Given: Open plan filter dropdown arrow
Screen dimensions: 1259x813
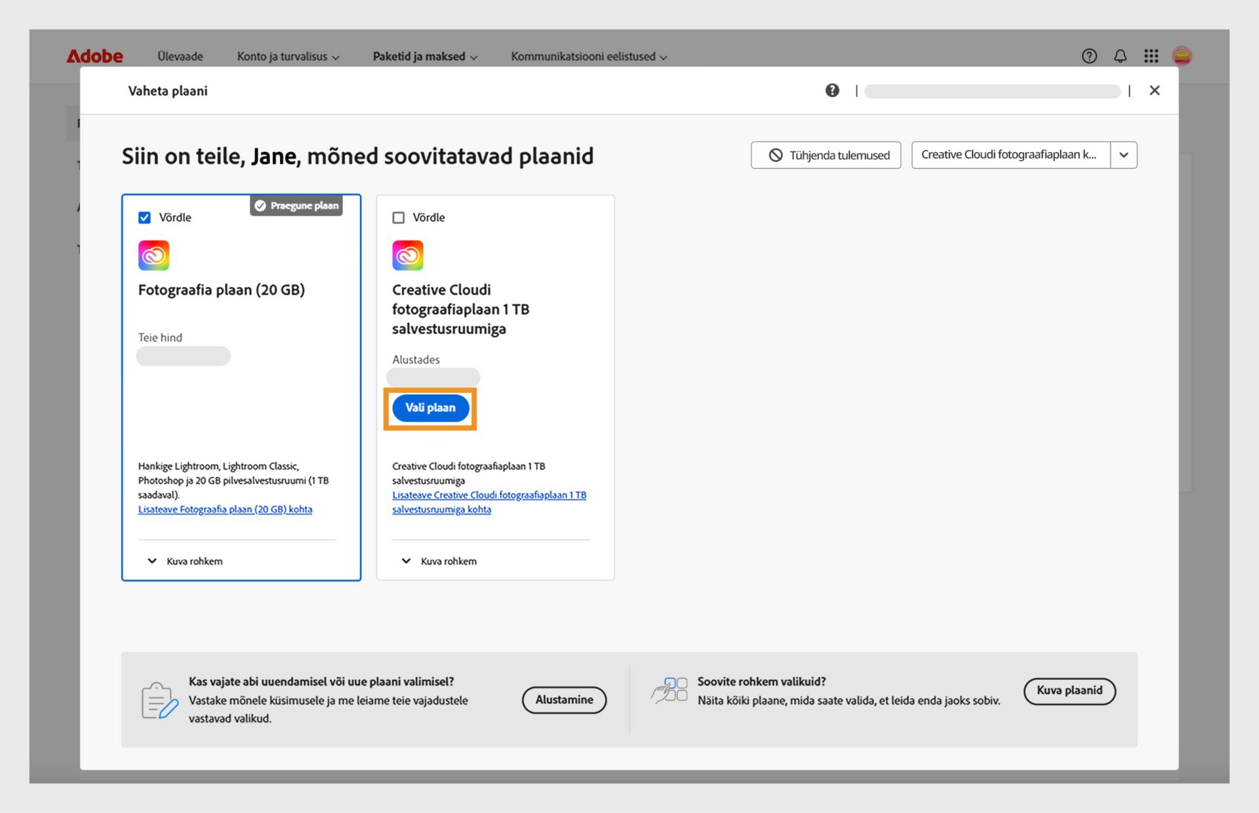Looking at the screenshot, I should point(1124,155).
